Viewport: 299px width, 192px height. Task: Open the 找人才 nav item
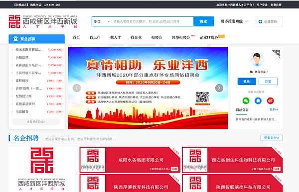(116, 37)
